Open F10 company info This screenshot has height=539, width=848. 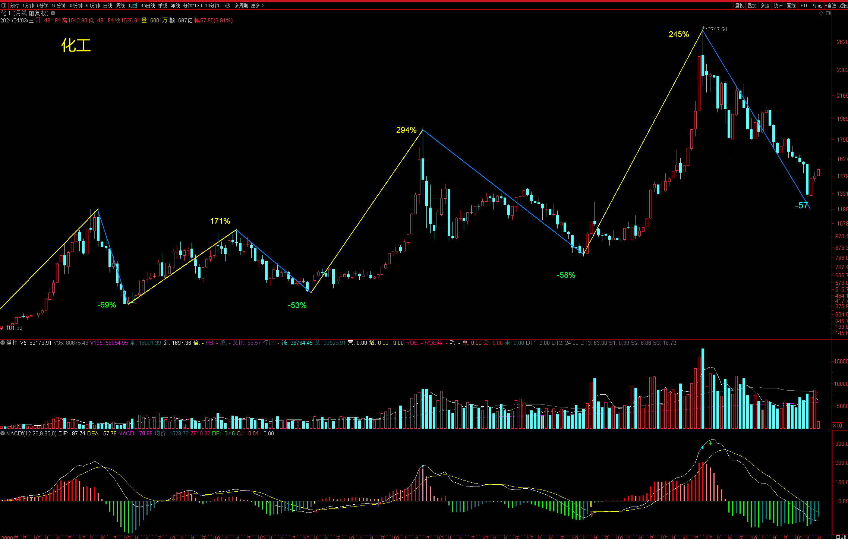pos(804,6)
